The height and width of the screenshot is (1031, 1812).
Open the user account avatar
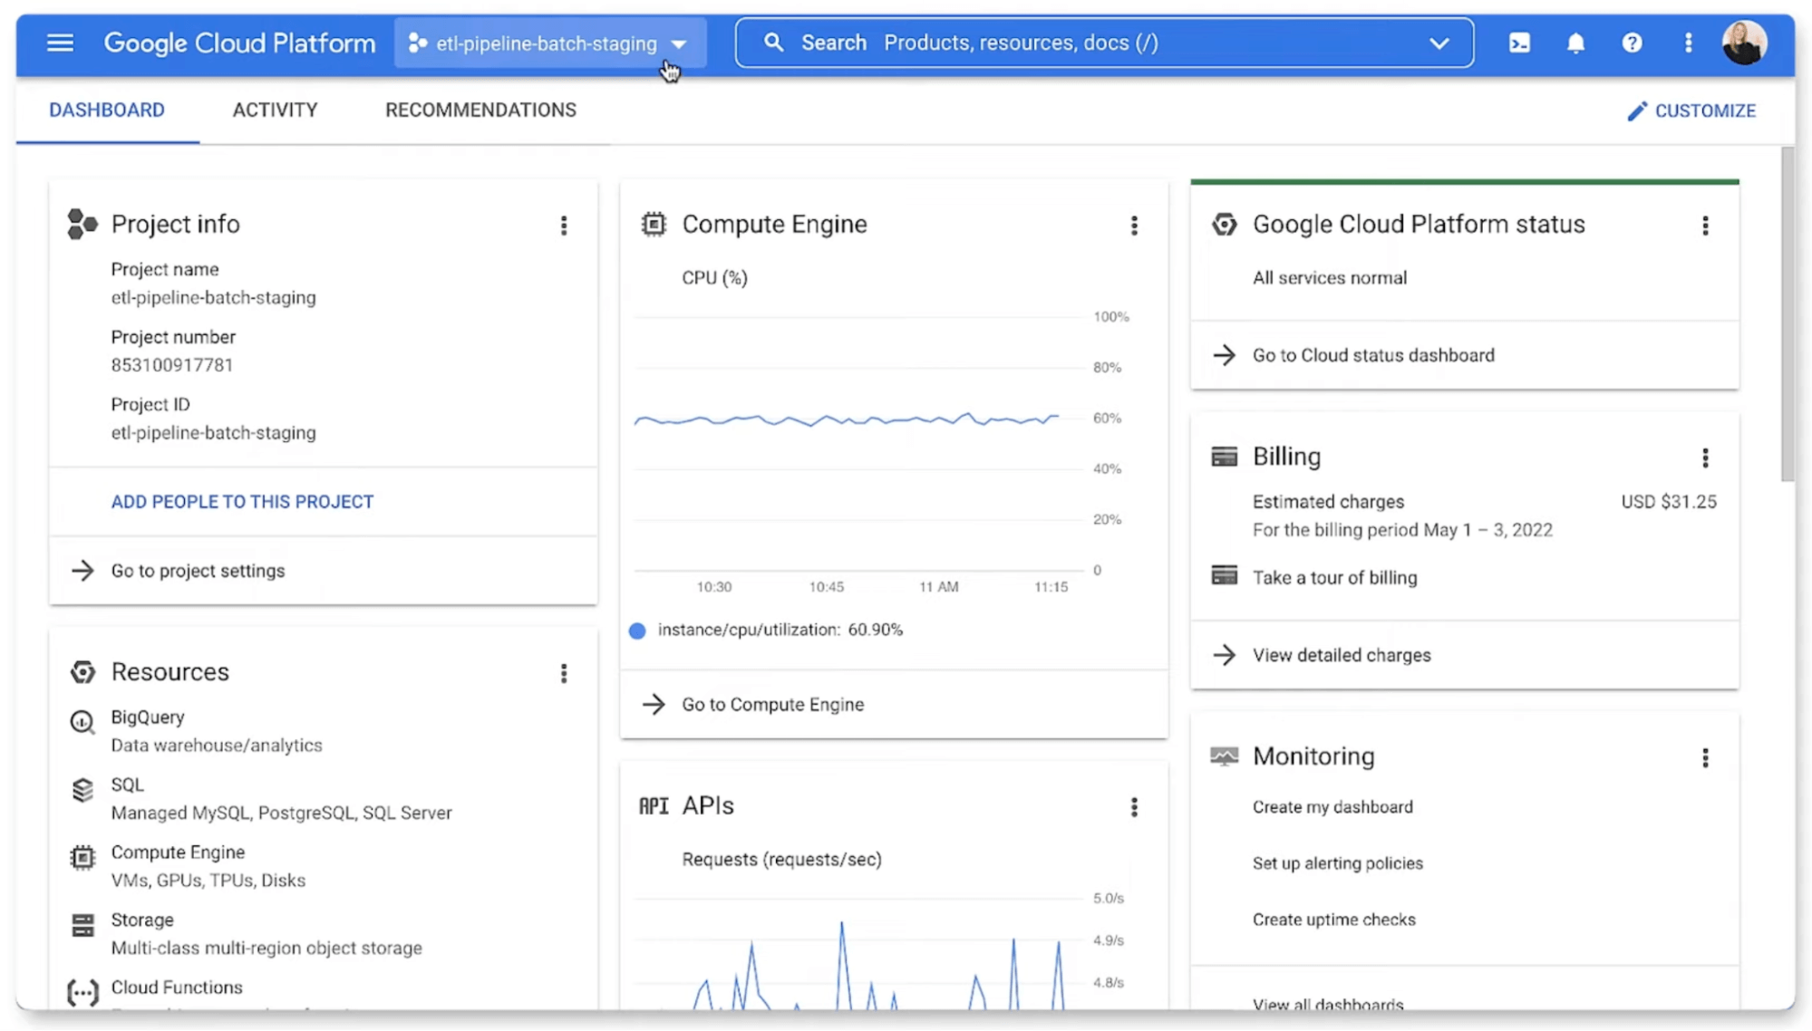(1744, 43)
